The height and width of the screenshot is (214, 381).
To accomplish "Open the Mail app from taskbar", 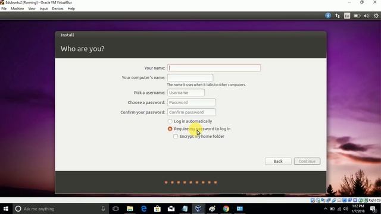I will (x=171, y=209).
